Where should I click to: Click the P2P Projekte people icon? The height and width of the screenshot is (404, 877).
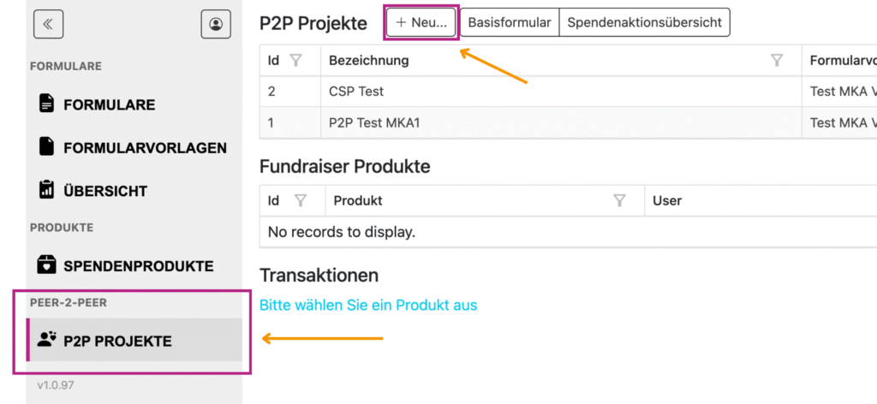(46, 340)
